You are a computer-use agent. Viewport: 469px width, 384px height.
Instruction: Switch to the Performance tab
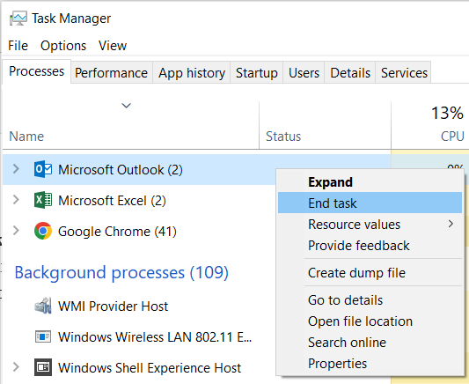pos(111,73)
